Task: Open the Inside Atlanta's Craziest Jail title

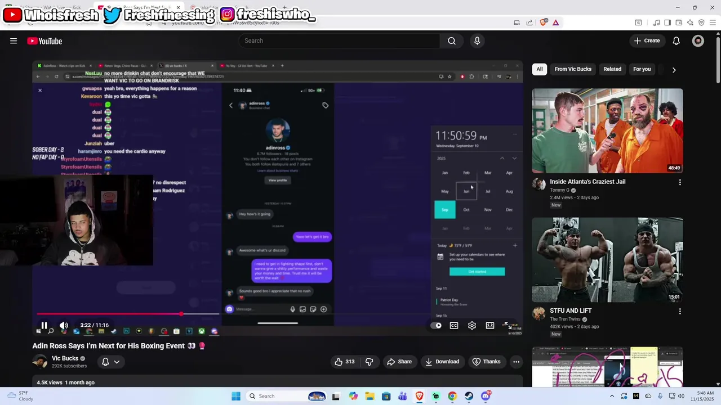Action: pos(588,182)
